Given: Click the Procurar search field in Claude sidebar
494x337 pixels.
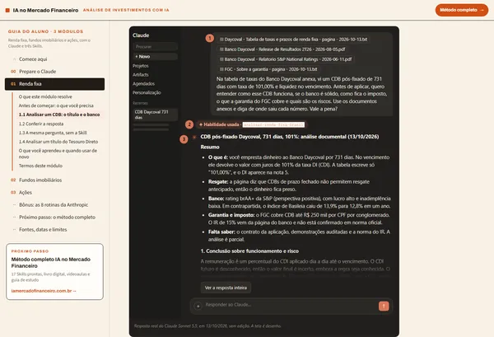Looking at the screenshot, I should pos(155,47).
